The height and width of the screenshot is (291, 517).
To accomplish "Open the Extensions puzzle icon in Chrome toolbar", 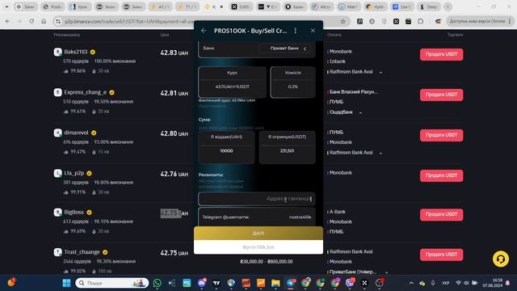I will point(420,21).
